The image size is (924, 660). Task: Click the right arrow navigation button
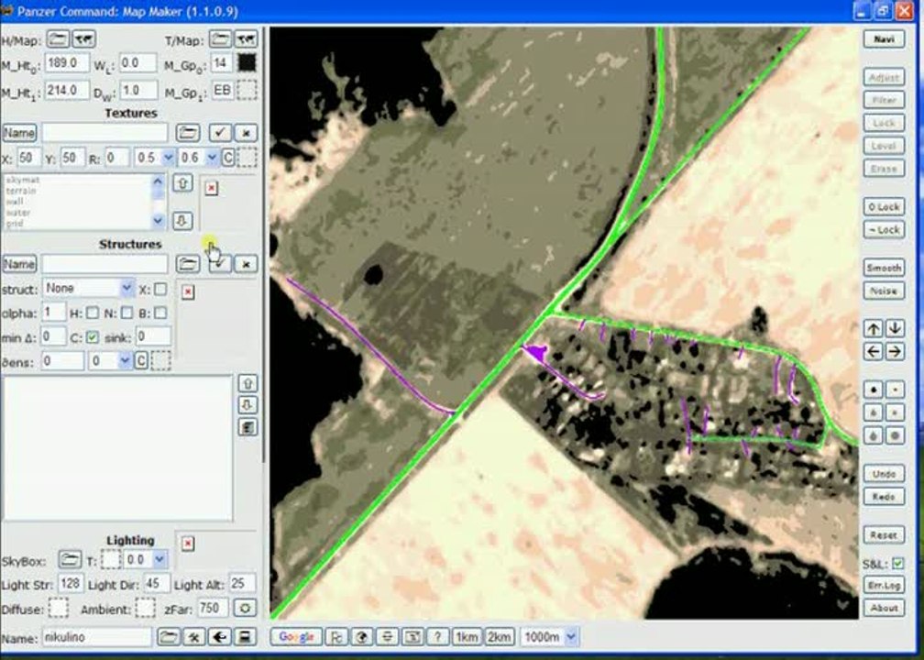point(895,352)
